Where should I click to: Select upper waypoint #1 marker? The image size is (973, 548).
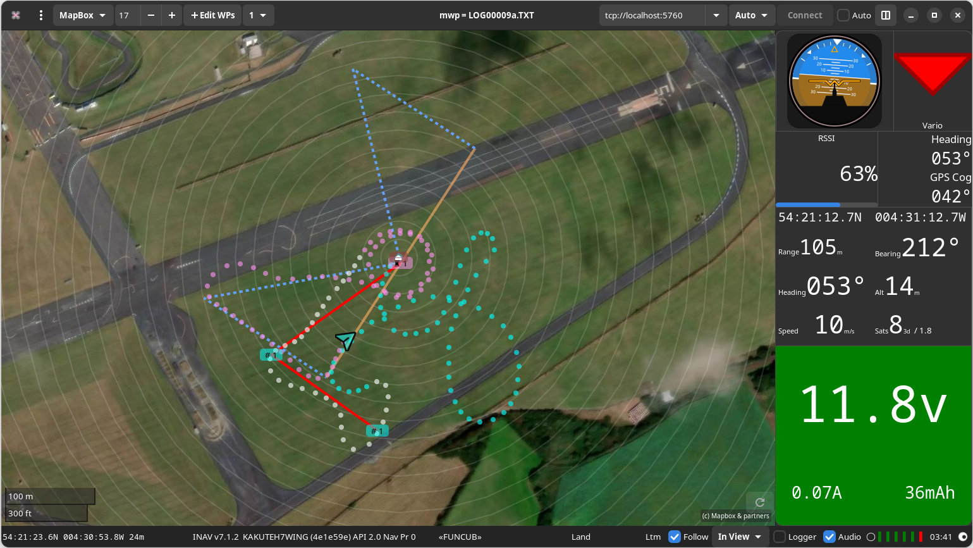click(x=271, y=355)
